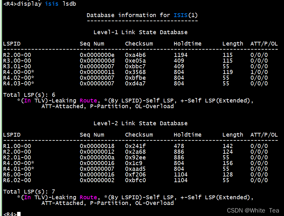Click the R1.00-00 LSPID in Level-2
Image resolution: width=284 pixels, height=216 pixels.
[17, 146]
